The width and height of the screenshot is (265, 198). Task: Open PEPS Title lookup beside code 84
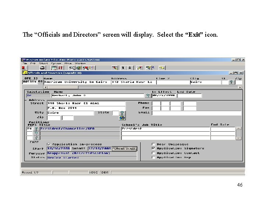click(36, 129)
